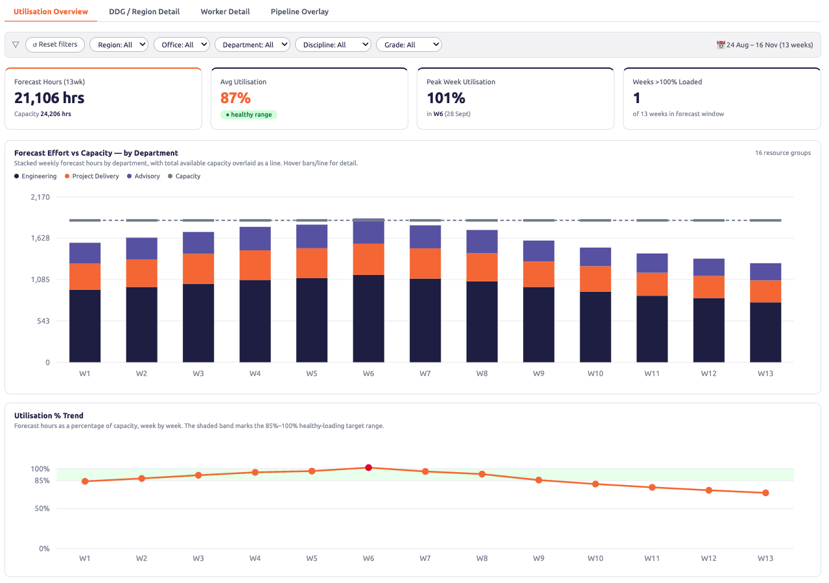Click the W13 utilisation trend point
Image resolution: width=829 pixels, height=583 pixels.
pos(765,493)
